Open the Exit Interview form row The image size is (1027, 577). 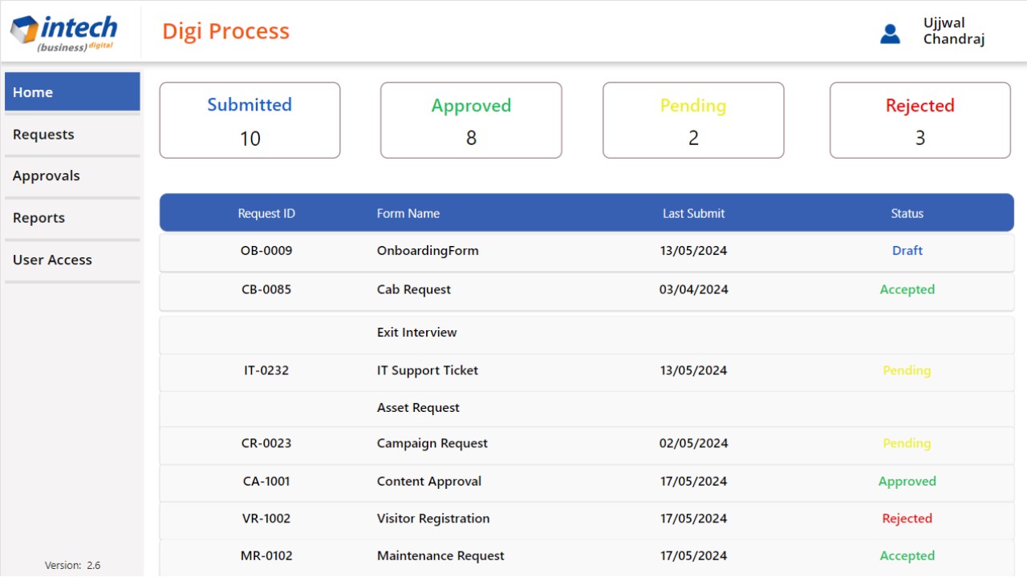coord(587,334)
